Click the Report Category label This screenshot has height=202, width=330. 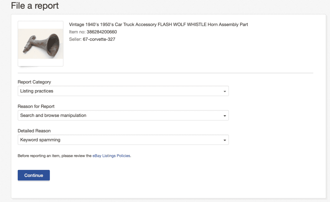coord(34,82)
